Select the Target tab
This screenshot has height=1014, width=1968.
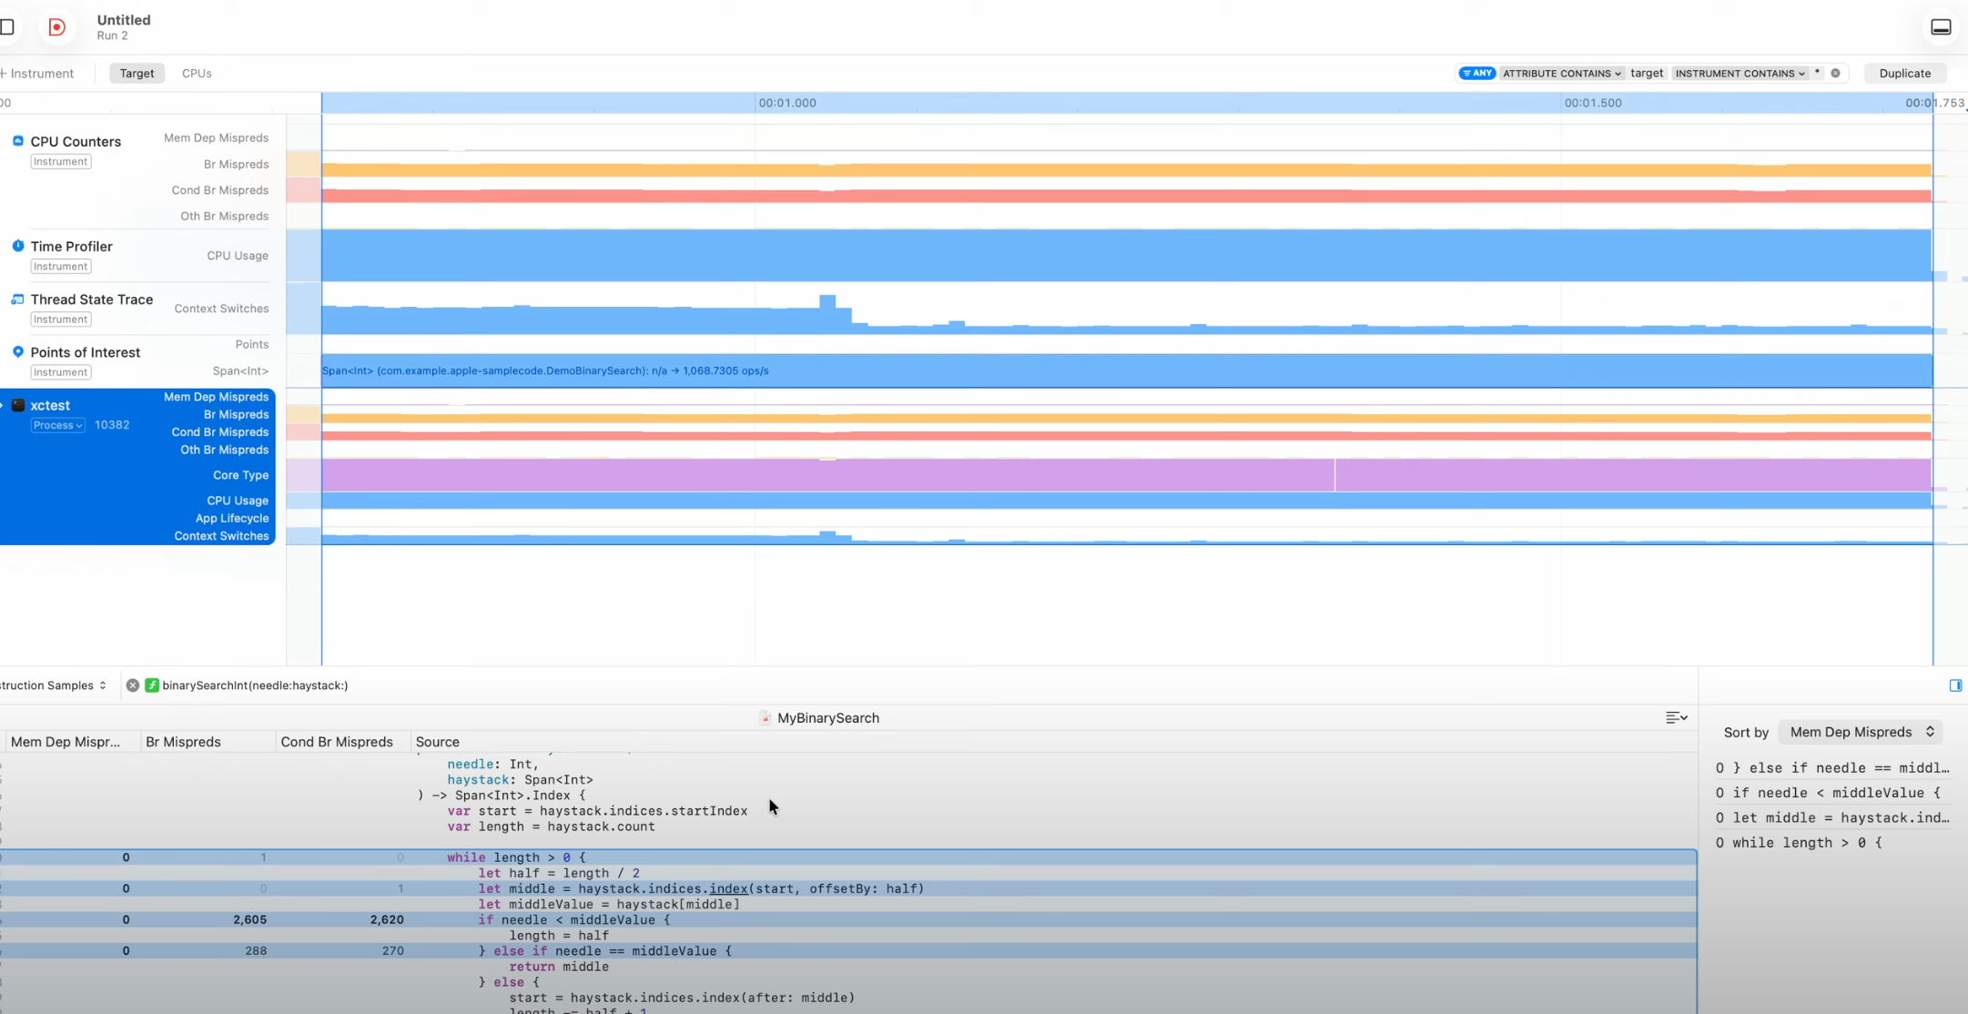pyautogui.click(x=137, y=73)
